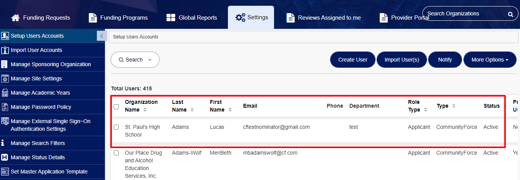Click email cftestnominator@gmail.com
The width and height of the screenshot is (520, 180).
(x=276, y=127)
